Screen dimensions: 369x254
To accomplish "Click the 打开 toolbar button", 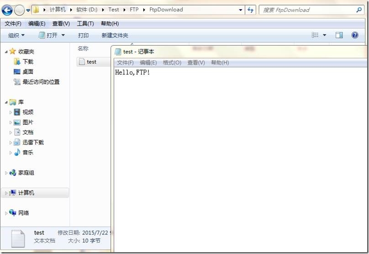I will [x=48, y=35].
